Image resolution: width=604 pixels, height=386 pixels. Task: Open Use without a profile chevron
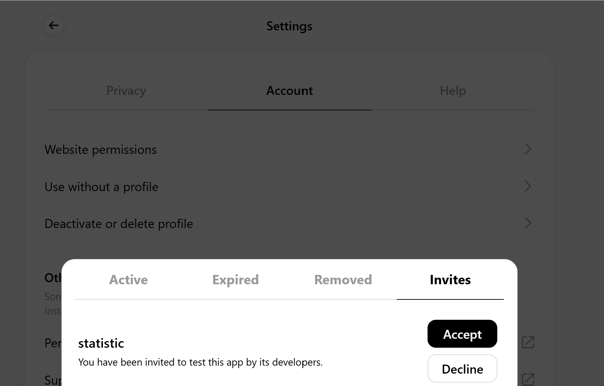pyautogui.click(x=528, y=186)
